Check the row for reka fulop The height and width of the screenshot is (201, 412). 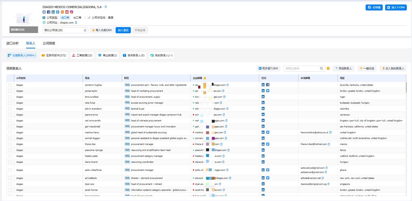[x=10, y=103]
